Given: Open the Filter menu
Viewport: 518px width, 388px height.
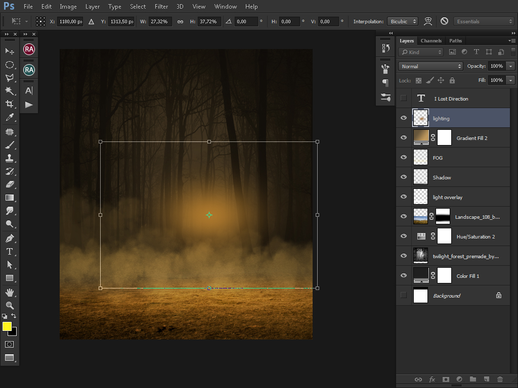Looking at the screenshot, I should click(x=161, y=7).
